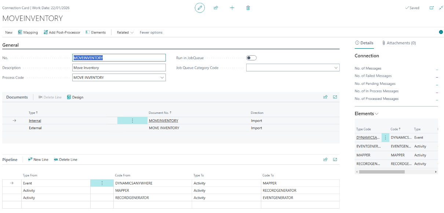Select MAPPER element type code
Image resolution: width=444 pixels, height=213 pixels.
pyautogui.click(x=363, y=155)
